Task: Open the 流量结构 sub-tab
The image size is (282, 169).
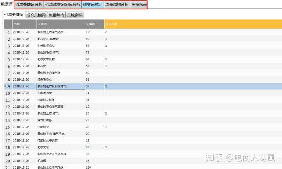Action: [x=57, y=15]
